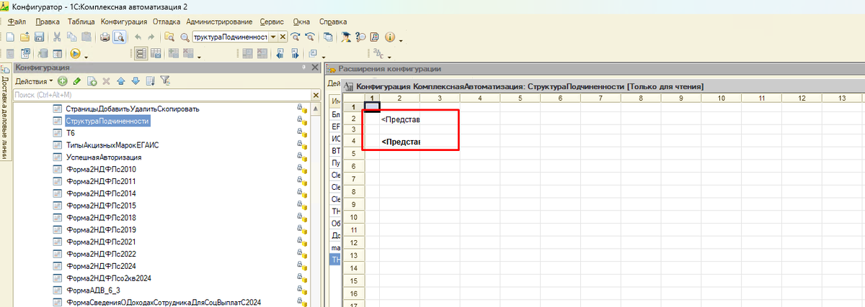Select the Т6 template item

70,133
